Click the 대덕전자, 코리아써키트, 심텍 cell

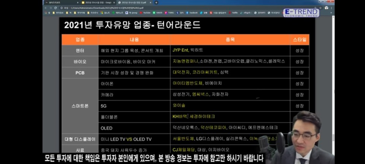(x=230, y=73)
